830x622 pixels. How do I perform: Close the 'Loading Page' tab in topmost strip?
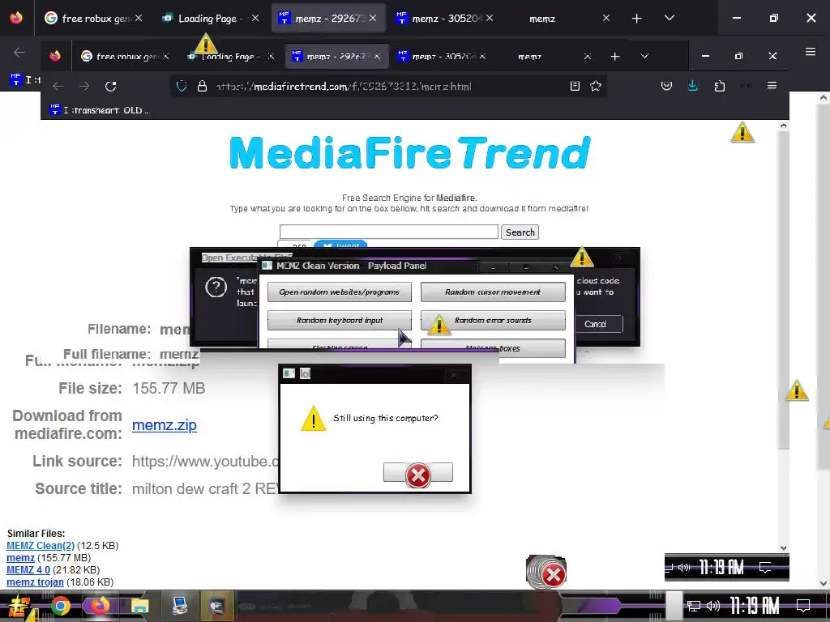(255, 18)
